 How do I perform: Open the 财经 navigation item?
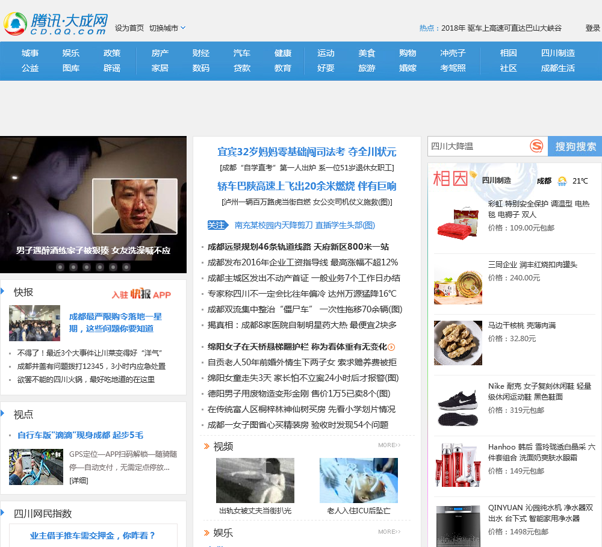click(x=201, y=53)
